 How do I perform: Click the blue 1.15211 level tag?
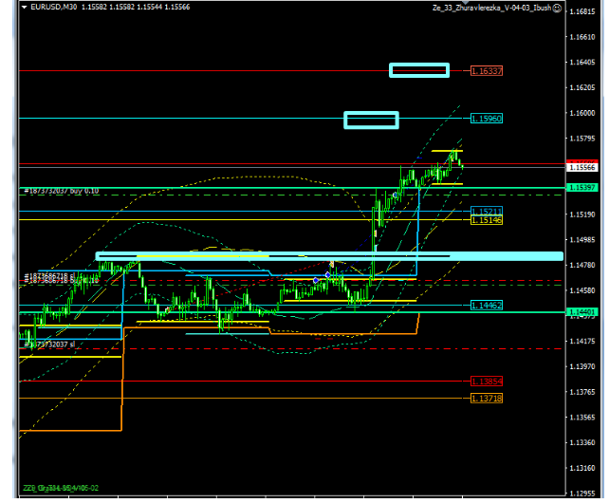(487, 211)
